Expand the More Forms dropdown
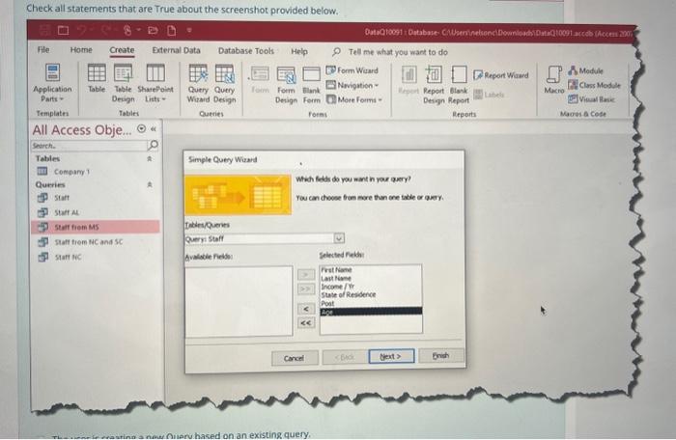The image size is (676, 440). pos(354,100)
